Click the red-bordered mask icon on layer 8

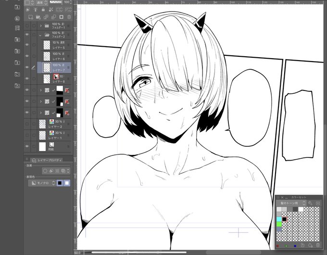click(56, 76)
